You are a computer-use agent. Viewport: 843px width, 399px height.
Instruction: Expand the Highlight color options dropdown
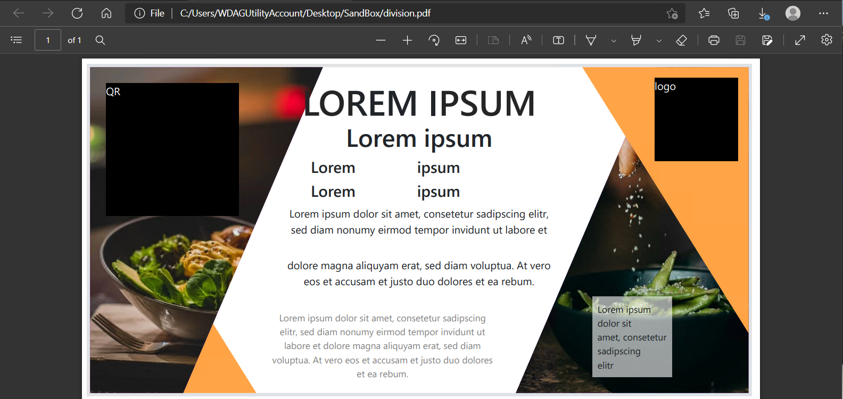coord(659,40)
